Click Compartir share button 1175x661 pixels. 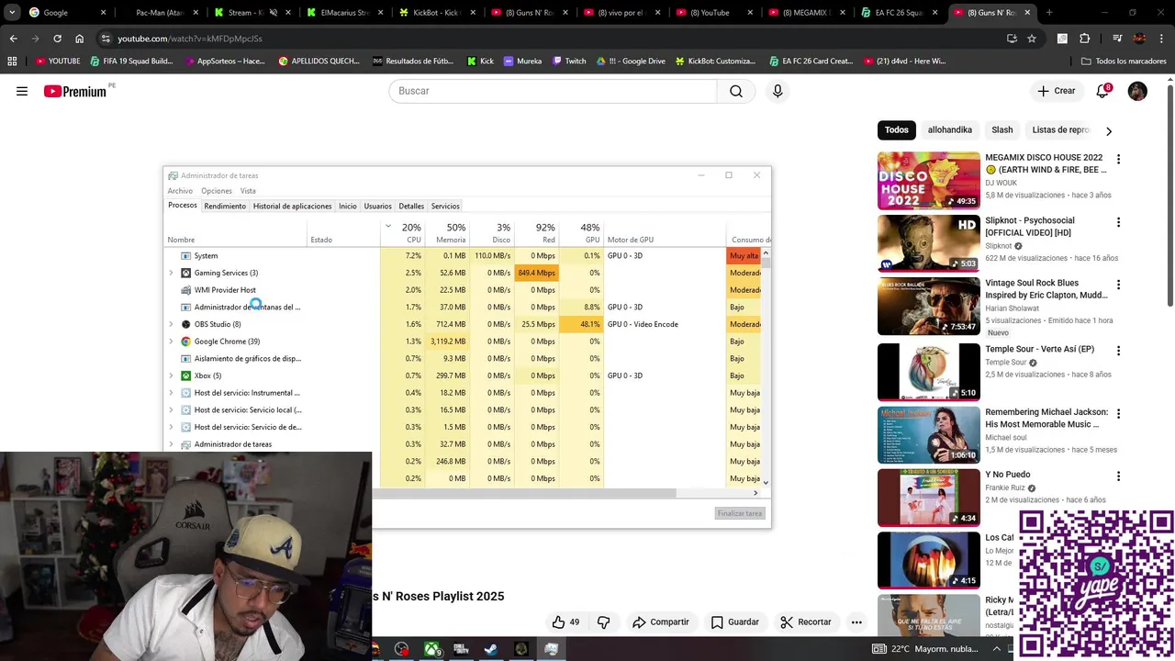click(661, 622)
